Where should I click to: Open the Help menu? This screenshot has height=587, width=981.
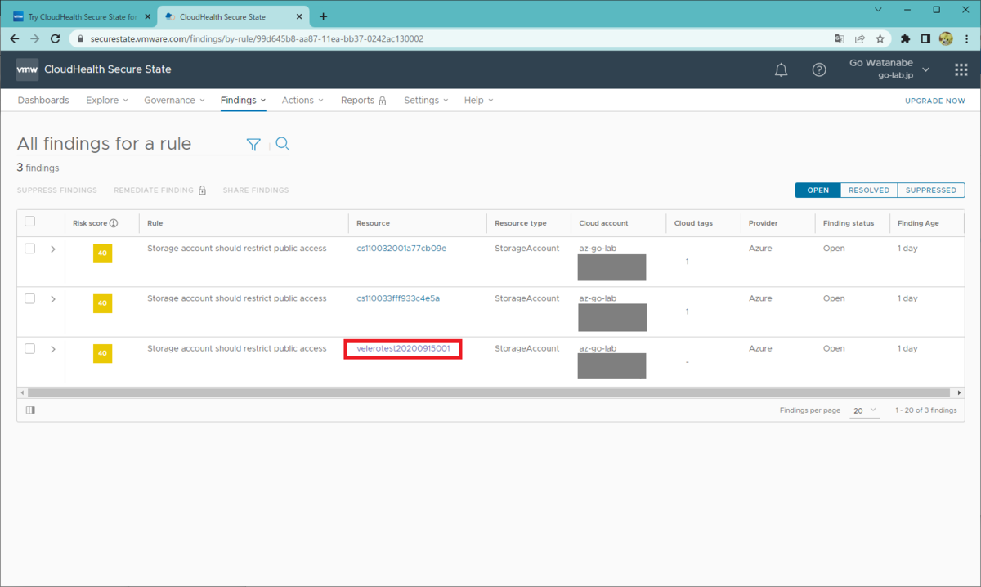pos(478,101)
